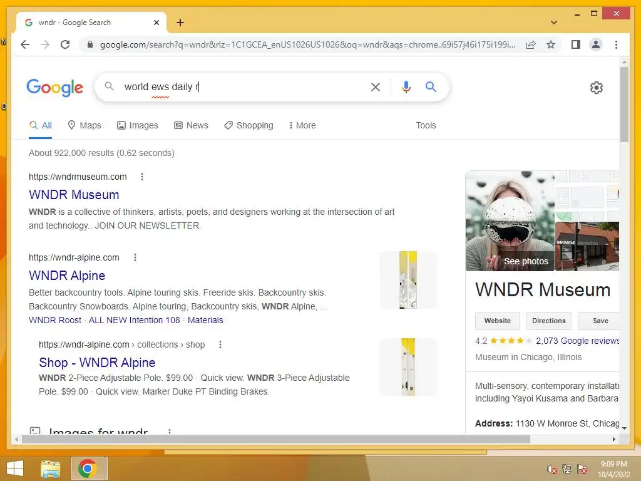Open options for the collections › shop result
Image resolution: width=641 pixels, height=481 pixels.
220,344
